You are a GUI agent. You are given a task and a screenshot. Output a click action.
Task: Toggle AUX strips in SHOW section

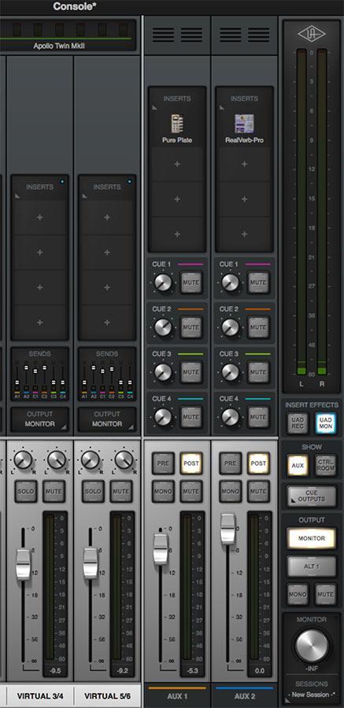[298, 465]
